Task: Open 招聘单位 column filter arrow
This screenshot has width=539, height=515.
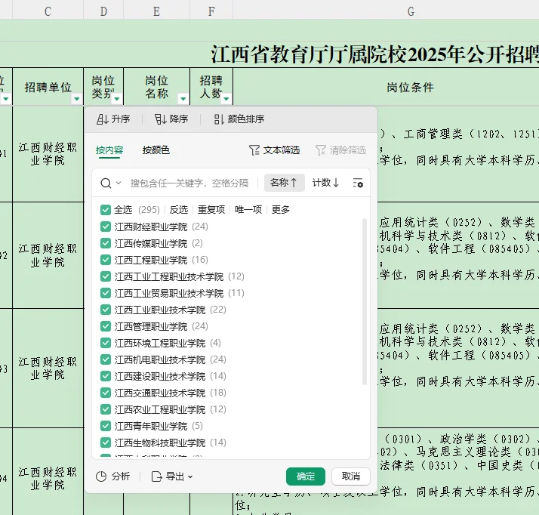Action: click(77, 99)
